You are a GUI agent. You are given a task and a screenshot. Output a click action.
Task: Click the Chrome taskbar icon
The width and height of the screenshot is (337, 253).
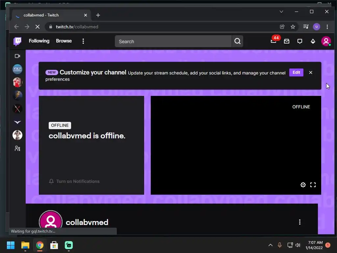tap(39, 245)
